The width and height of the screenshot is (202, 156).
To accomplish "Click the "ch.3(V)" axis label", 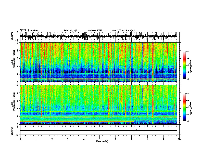I will [x=12, y=131].
